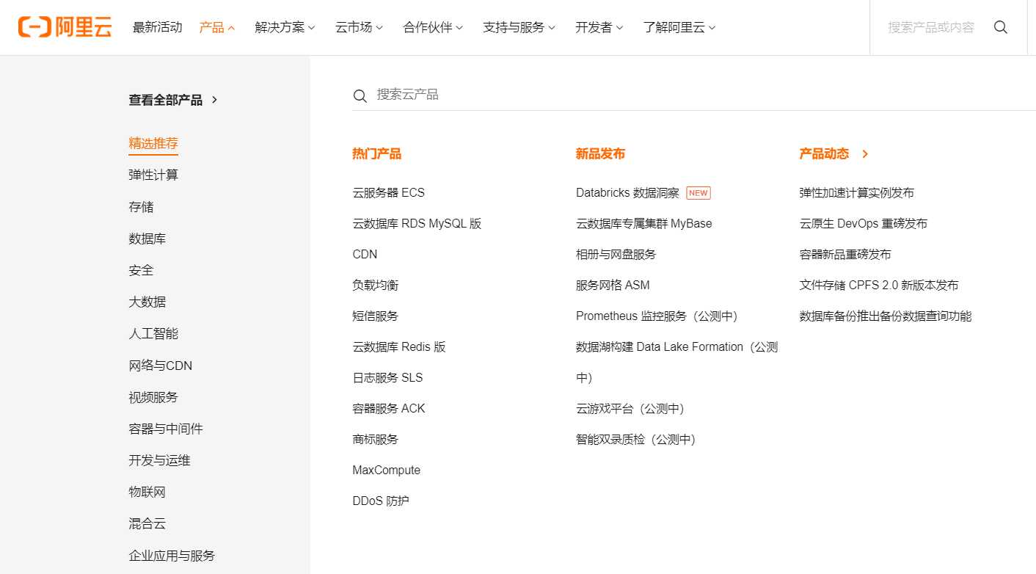Expand the 云市场 dropdown
This screenshot has width=1036, height=574.
click(x=359, y=27)
